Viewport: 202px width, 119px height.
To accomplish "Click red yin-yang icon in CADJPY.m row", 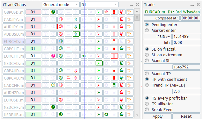I will [x=121, y=19].
